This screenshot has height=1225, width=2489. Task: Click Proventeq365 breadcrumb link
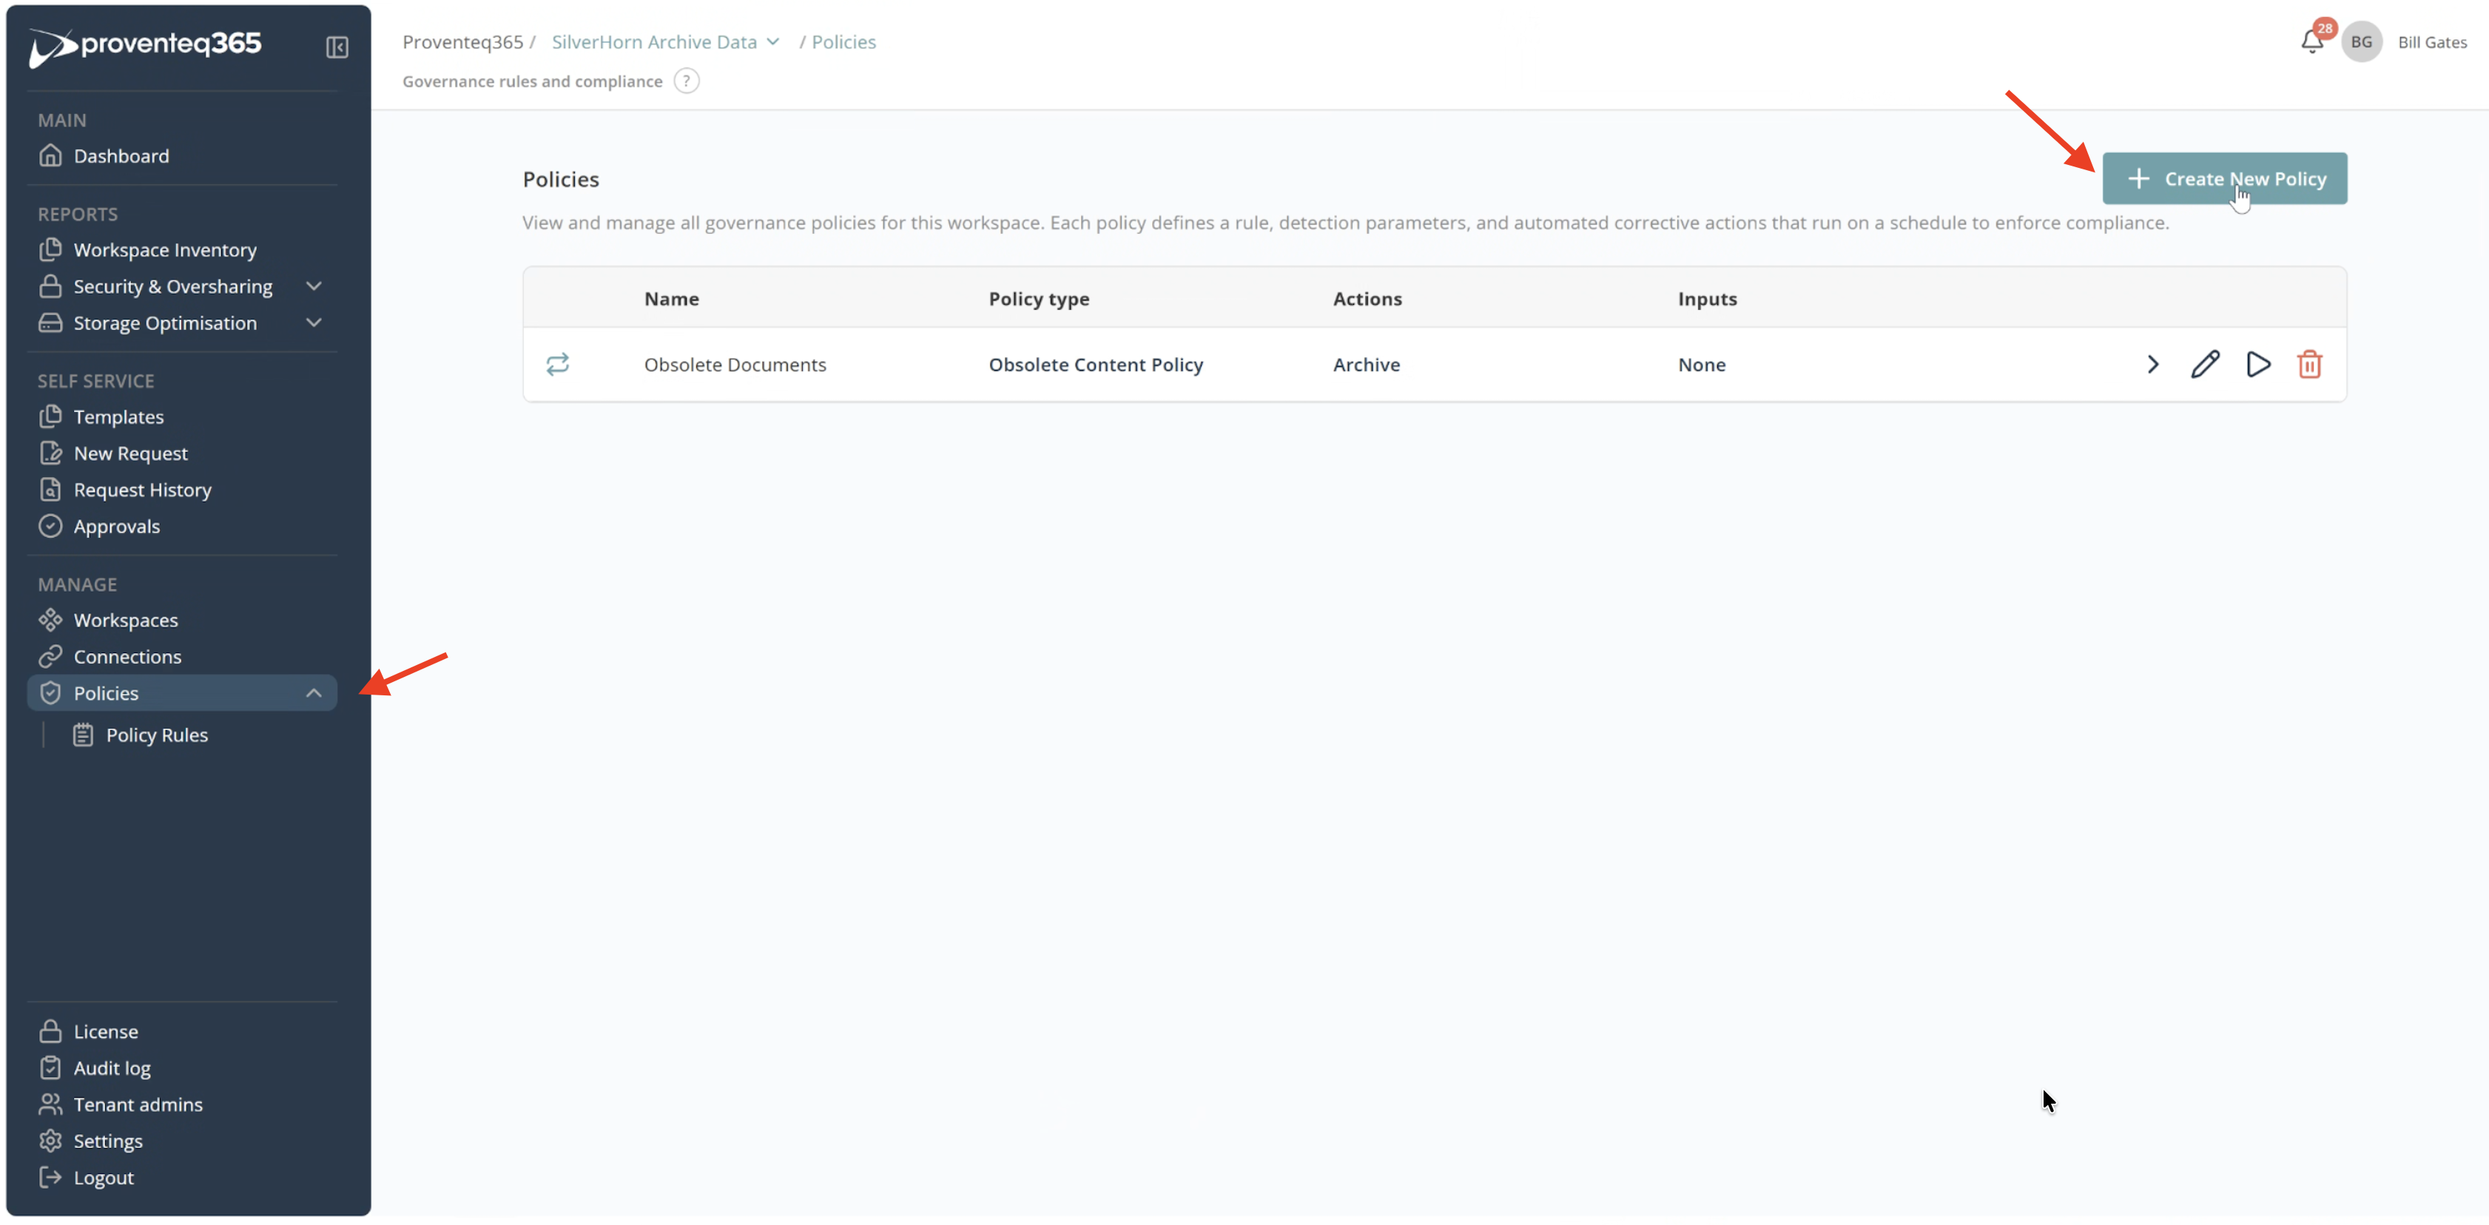pyautogui.click(x=463, y=41)
